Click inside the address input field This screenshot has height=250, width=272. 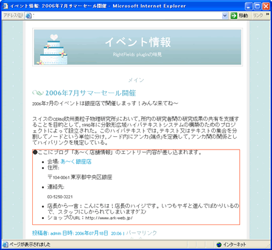pyautogui.click(x=127, y=16)
